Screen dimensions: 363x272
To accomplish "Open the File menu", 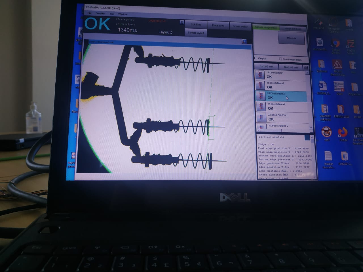I will tap(89, 13).
